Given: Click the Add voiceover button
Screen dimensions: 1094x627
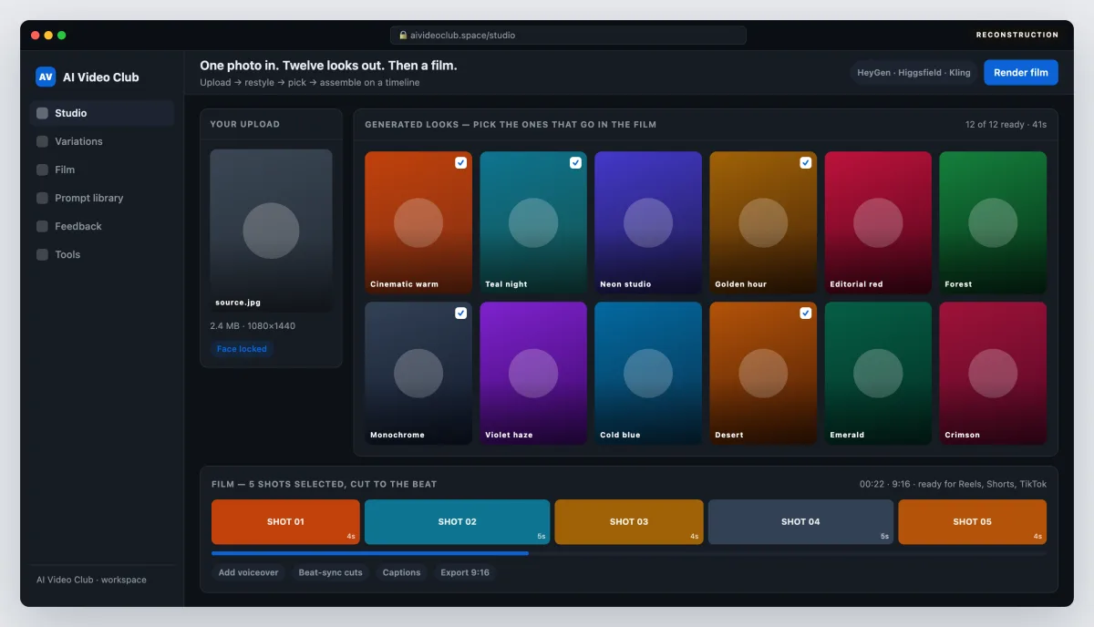Looking at the screenshot, I should click(248, 572).
